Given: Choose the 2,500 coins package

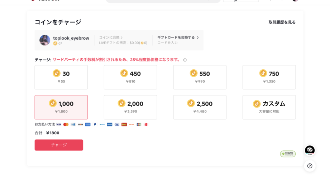Looking at the screenshot, I should click(200, 107).
